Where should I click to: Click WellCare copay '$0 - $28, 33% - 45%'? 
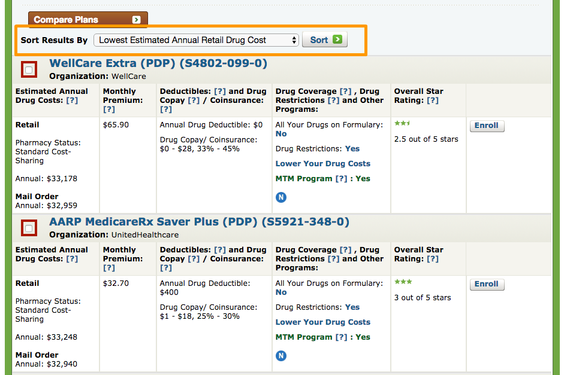click(x=200, y=149)
